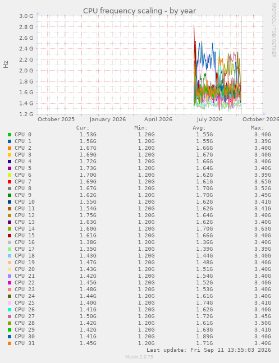279x363 pixels.
Task: Click the 1.73G current value for CPU 5
Action: [88, 168]
